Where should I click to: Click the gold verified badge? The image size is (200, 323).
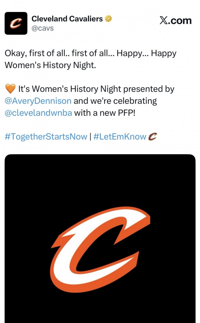click(108, 19)
